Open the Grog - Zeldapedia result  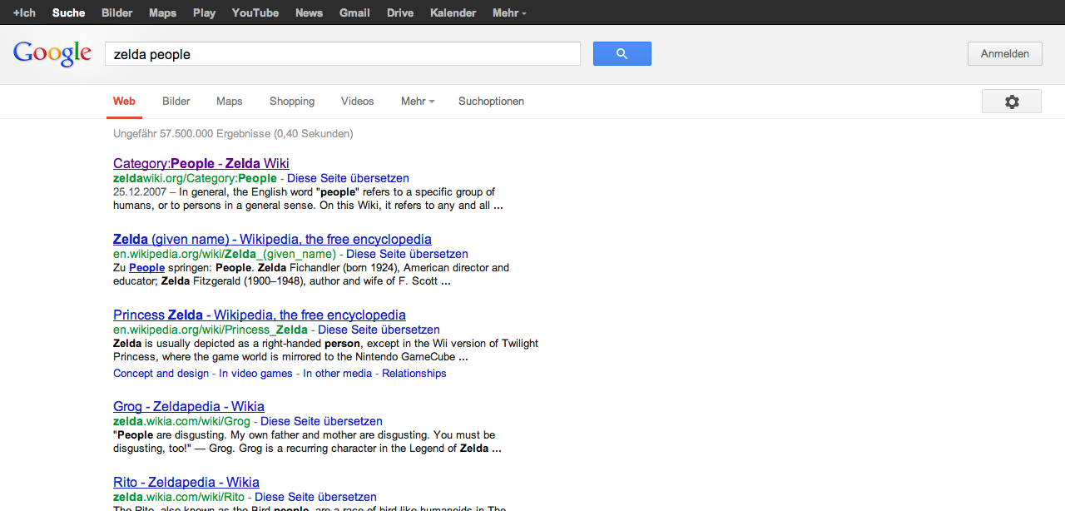(x=189, y=407)
